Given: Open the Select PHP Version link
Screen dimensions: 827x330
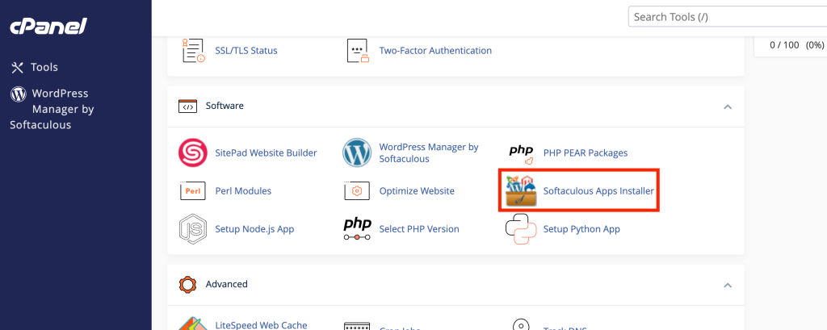Looking at the screenshot, I should click(x=418, y=229).
